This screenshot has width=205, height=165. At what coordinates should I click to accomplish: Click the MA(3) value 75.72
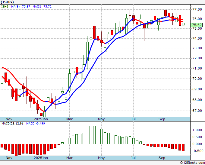coord(47,7)
